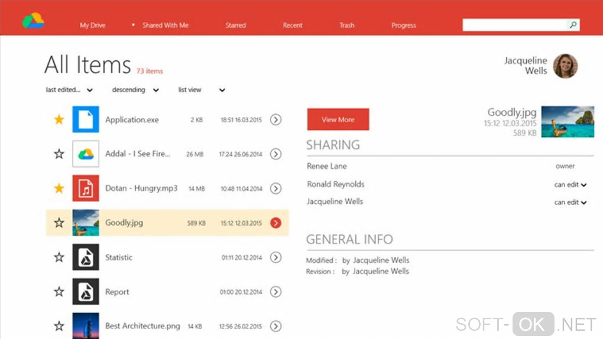Open the Recent tab
Screen dimensions: 603x339
click(293, 25)
